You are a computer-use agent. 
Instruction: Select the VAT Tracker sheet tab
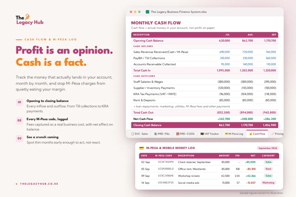[210, 134]
